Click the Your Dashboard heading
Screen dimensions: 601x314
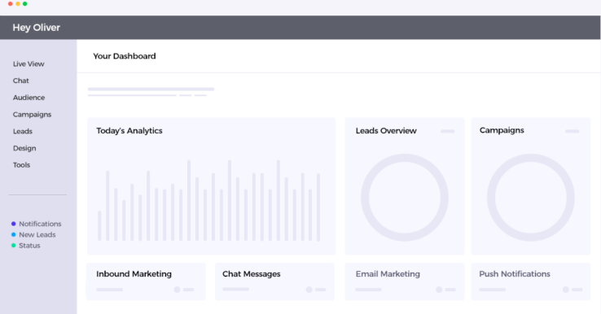(125, 56)
